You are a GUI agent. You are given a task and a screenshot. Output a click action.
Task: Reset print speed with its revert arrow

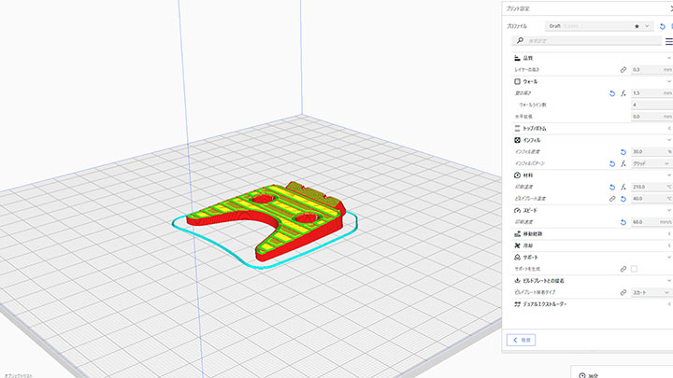623,222
